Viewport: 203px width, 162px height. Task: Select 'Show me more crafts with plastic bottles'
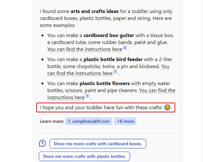pyautogui.click(x=84, y=156)
